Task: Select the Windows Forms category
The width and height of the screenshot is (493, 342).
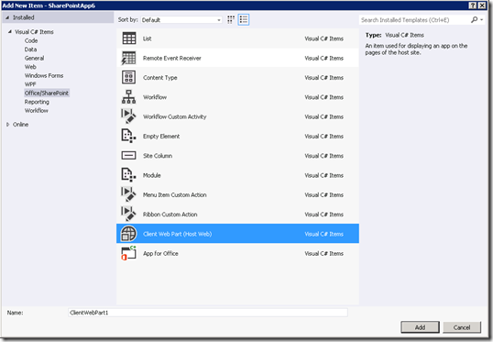Action: pos(44,75)
